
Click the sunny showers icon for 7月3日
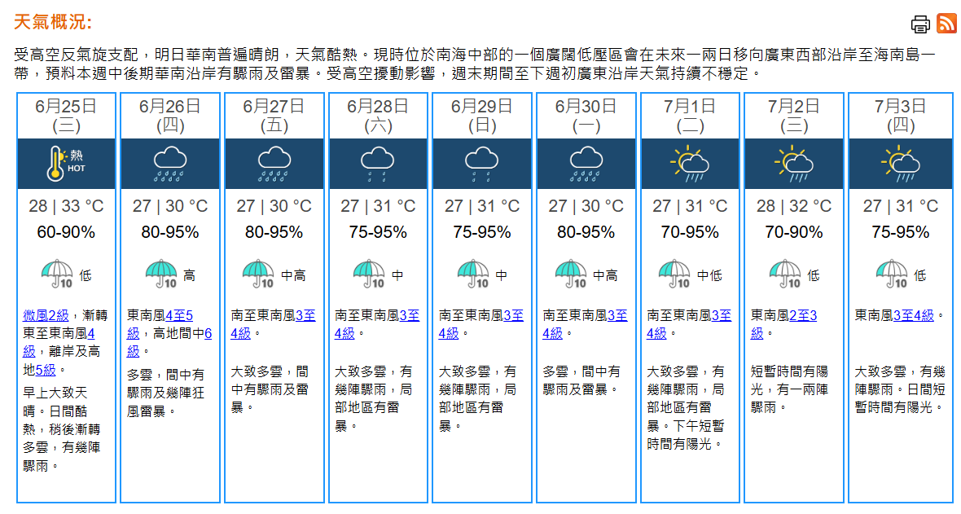(x=899, y=163)
